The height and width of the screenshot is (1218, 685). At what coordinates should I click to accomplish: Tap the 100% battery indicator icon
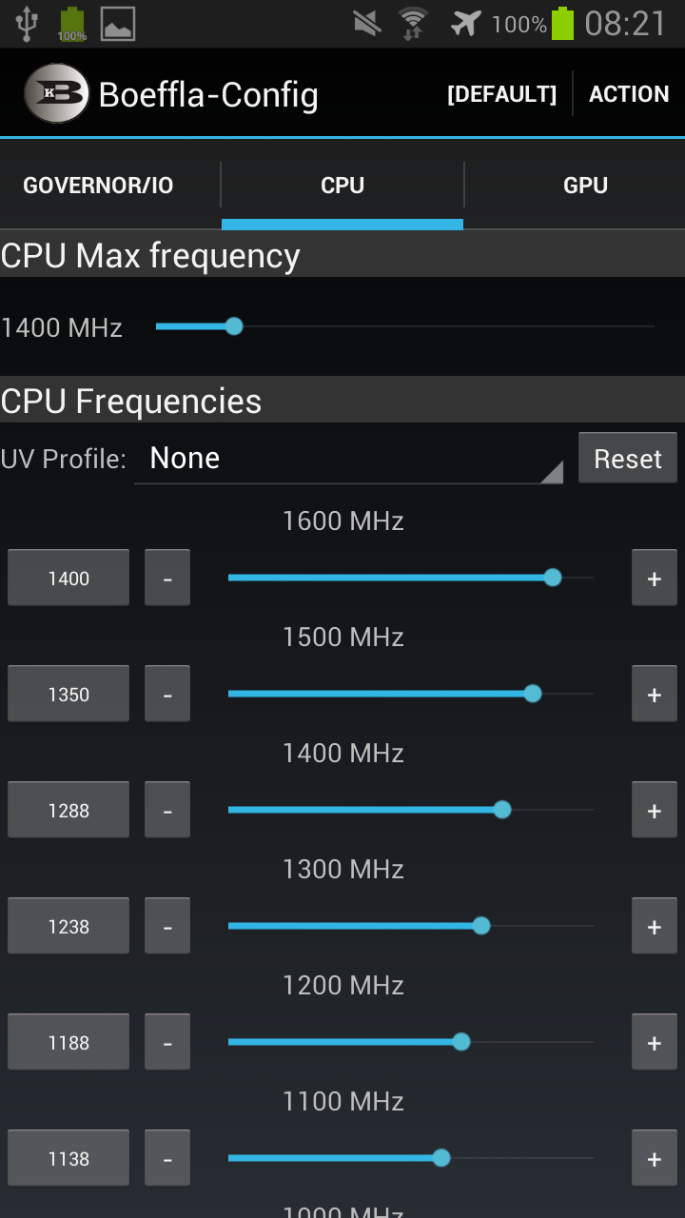click(563, 23)
